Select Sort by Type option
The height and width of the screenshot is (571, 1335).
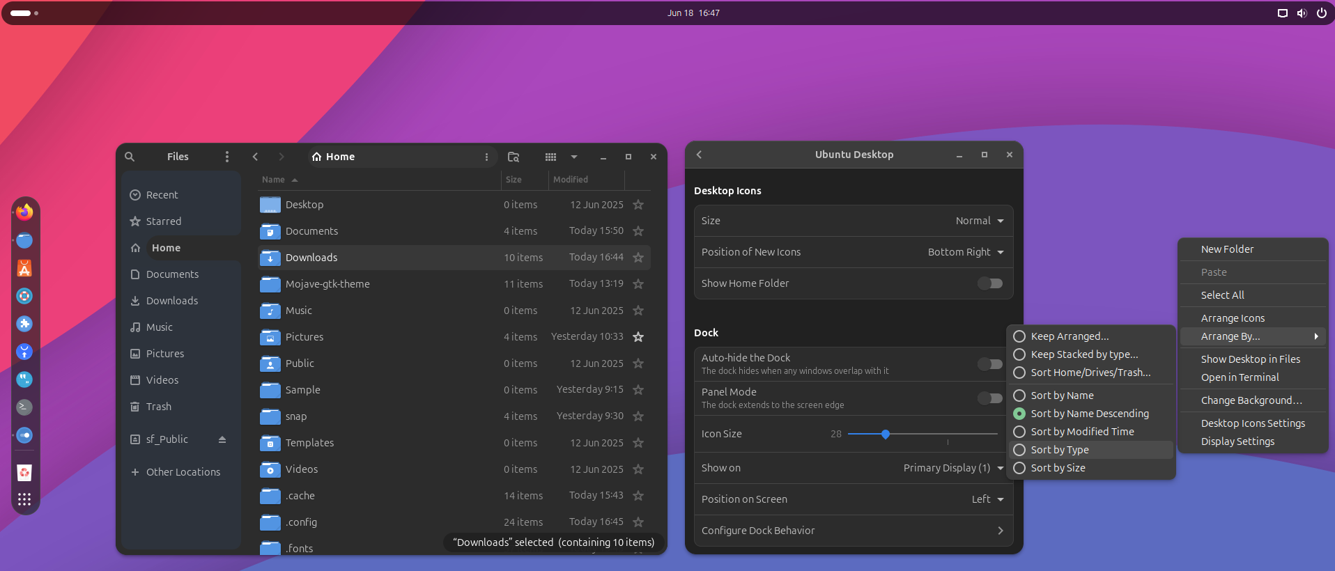(x=1091, y=450)
